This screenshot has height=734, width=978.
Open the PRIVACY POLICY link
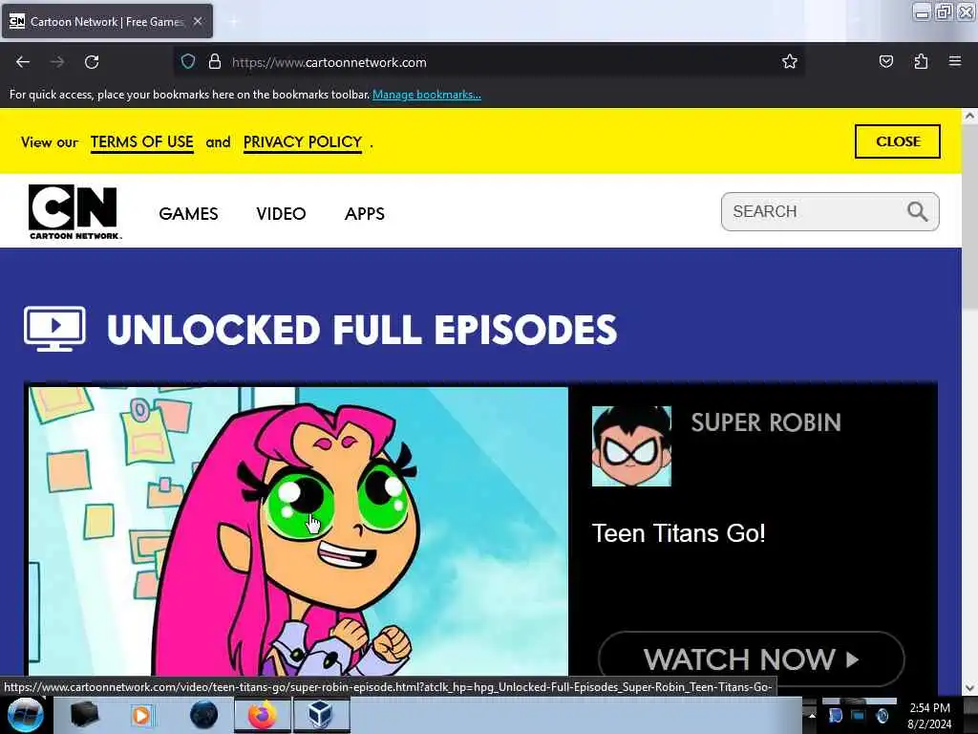pyautogui.click(x=303, y=142)
